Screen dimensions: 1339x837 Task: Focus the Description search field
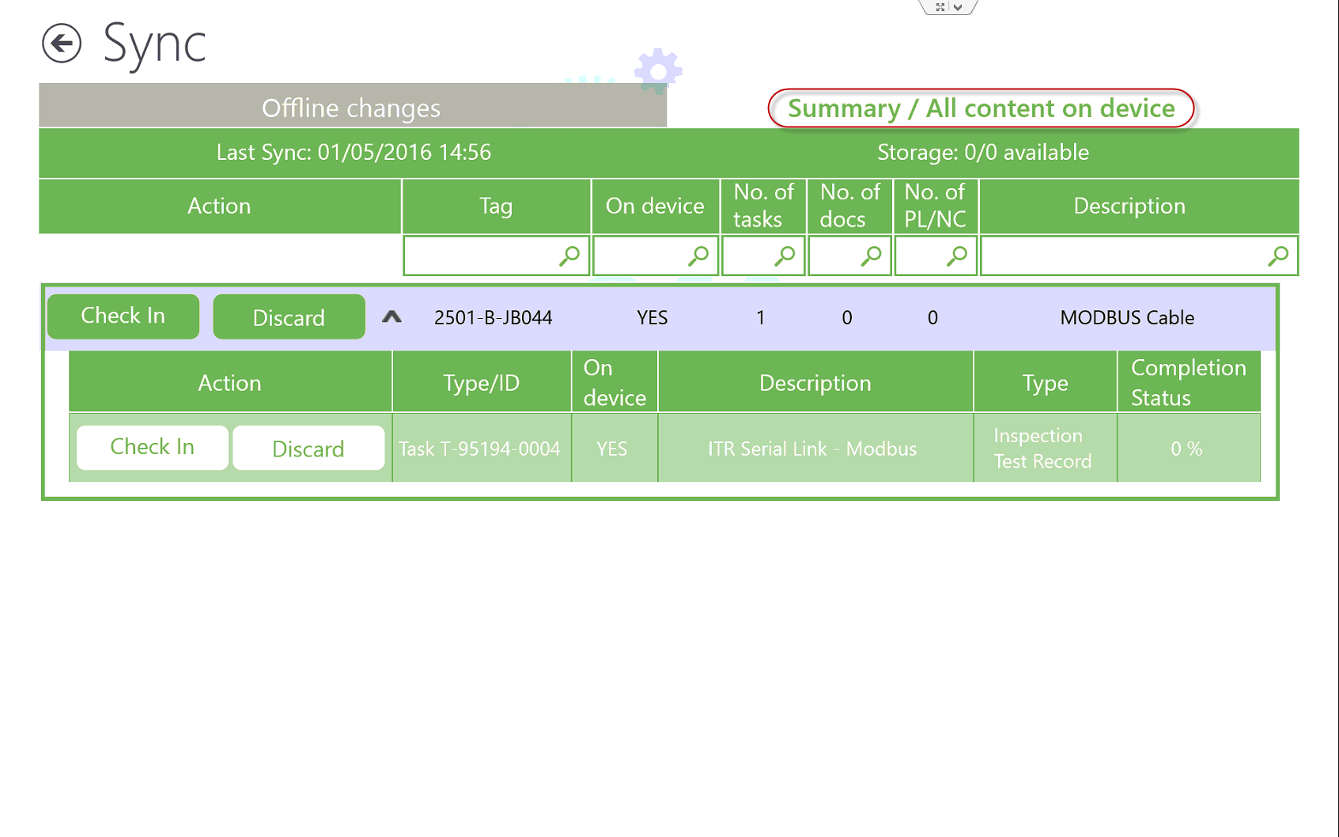(x=1139, y=256)
